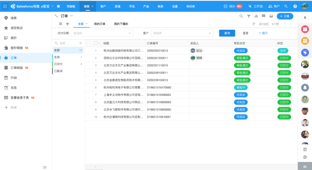Create new order with + 订单 button
The height and width of the screenshot is (170, 312).
click(285, 16)
